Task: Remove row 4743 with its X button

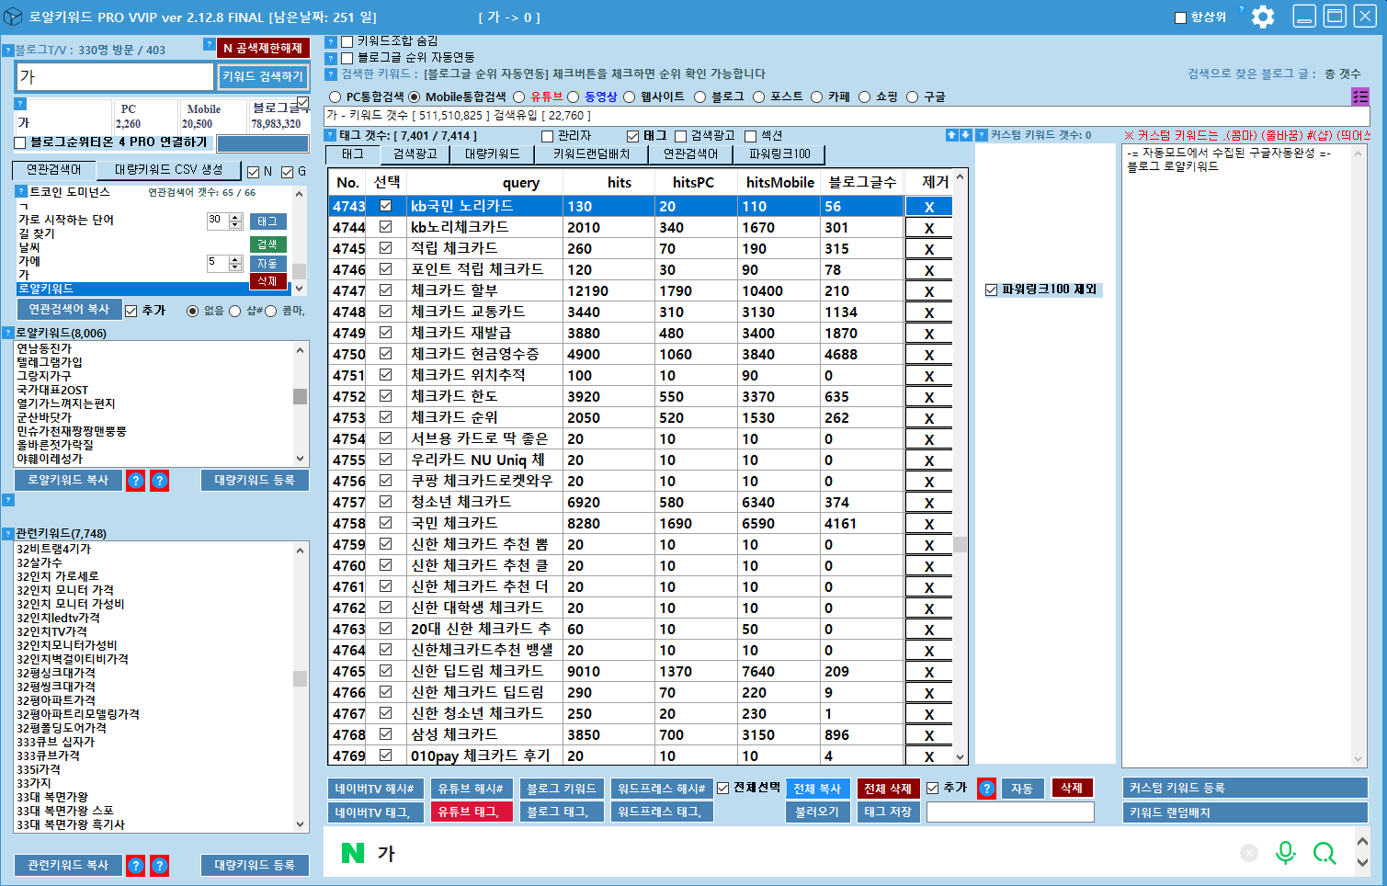Action: coord(928,207)
